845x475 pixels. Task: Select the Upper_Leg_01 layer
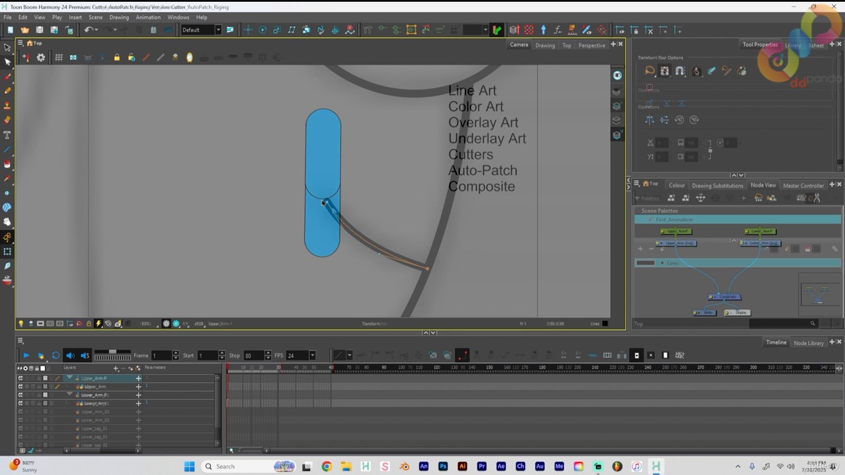click(94, 428)
